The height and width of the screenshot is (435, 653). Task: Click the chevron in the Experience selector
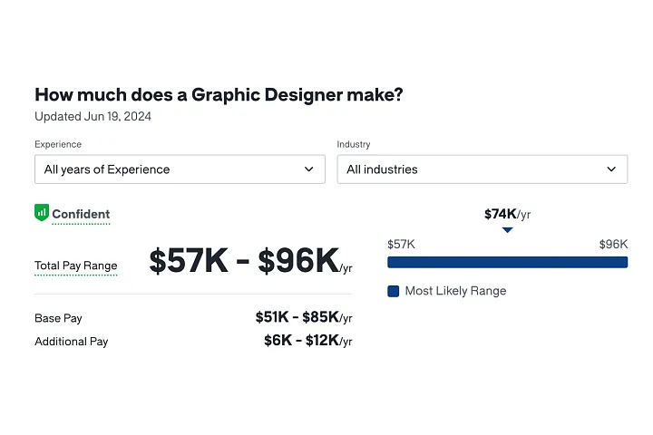click(309, 169)
